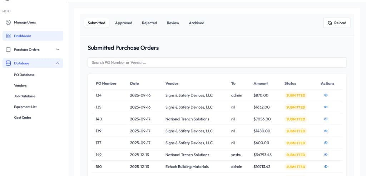Screen dimensions: 366x176
Task: Click the $870.00 amount
Action: (x=261, y=95)
